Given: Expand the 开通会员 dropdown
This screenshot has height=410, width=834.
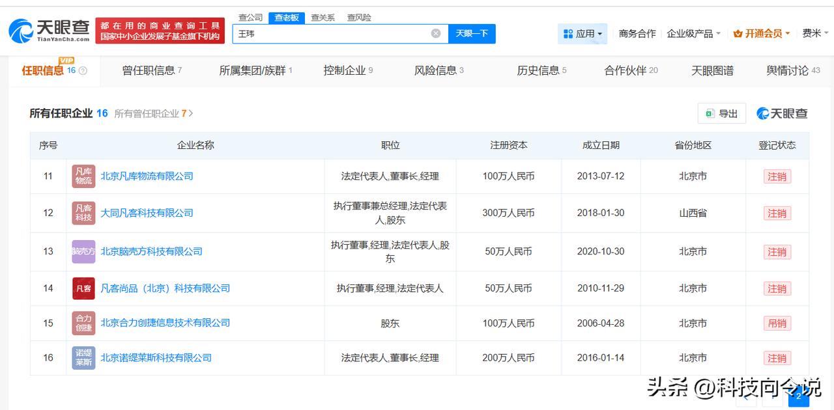Looking at the screenshot, I should click(x=761, y=34).
